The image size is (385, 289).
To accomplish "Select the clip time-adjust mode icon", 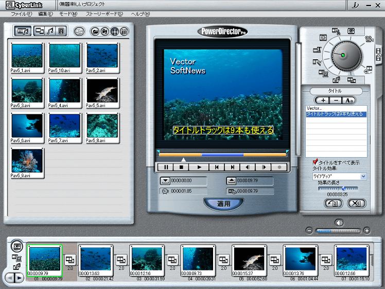I will (369, 70).
